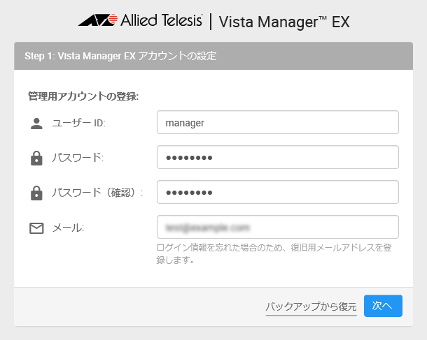427x340 pixels.
Task: Click the lock icon beside パスワード
Action: (36, 158)
